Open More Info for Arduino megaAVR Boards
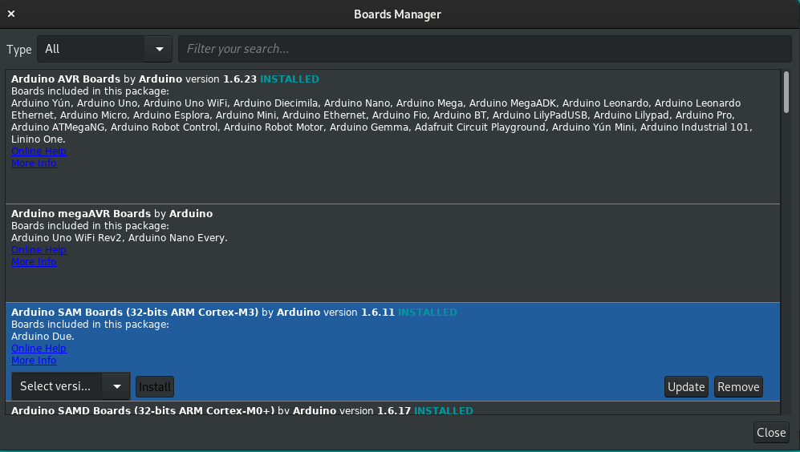The image size is (800, 452). 34,262
